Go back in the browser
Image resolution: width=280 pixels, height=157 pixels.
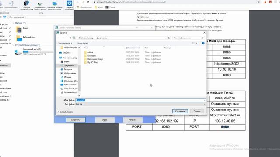(x=78, y=2)
